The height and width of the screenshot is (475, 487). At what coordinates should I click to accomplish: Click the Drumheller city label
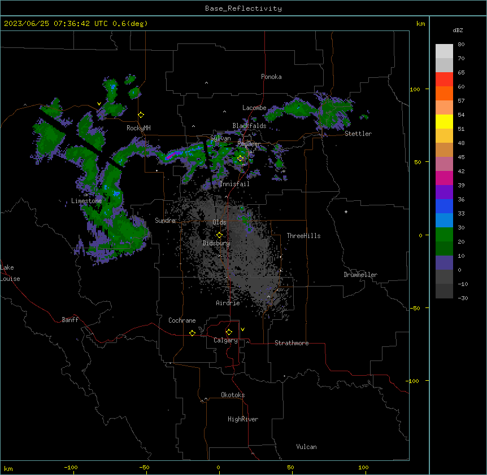point(360,275)
